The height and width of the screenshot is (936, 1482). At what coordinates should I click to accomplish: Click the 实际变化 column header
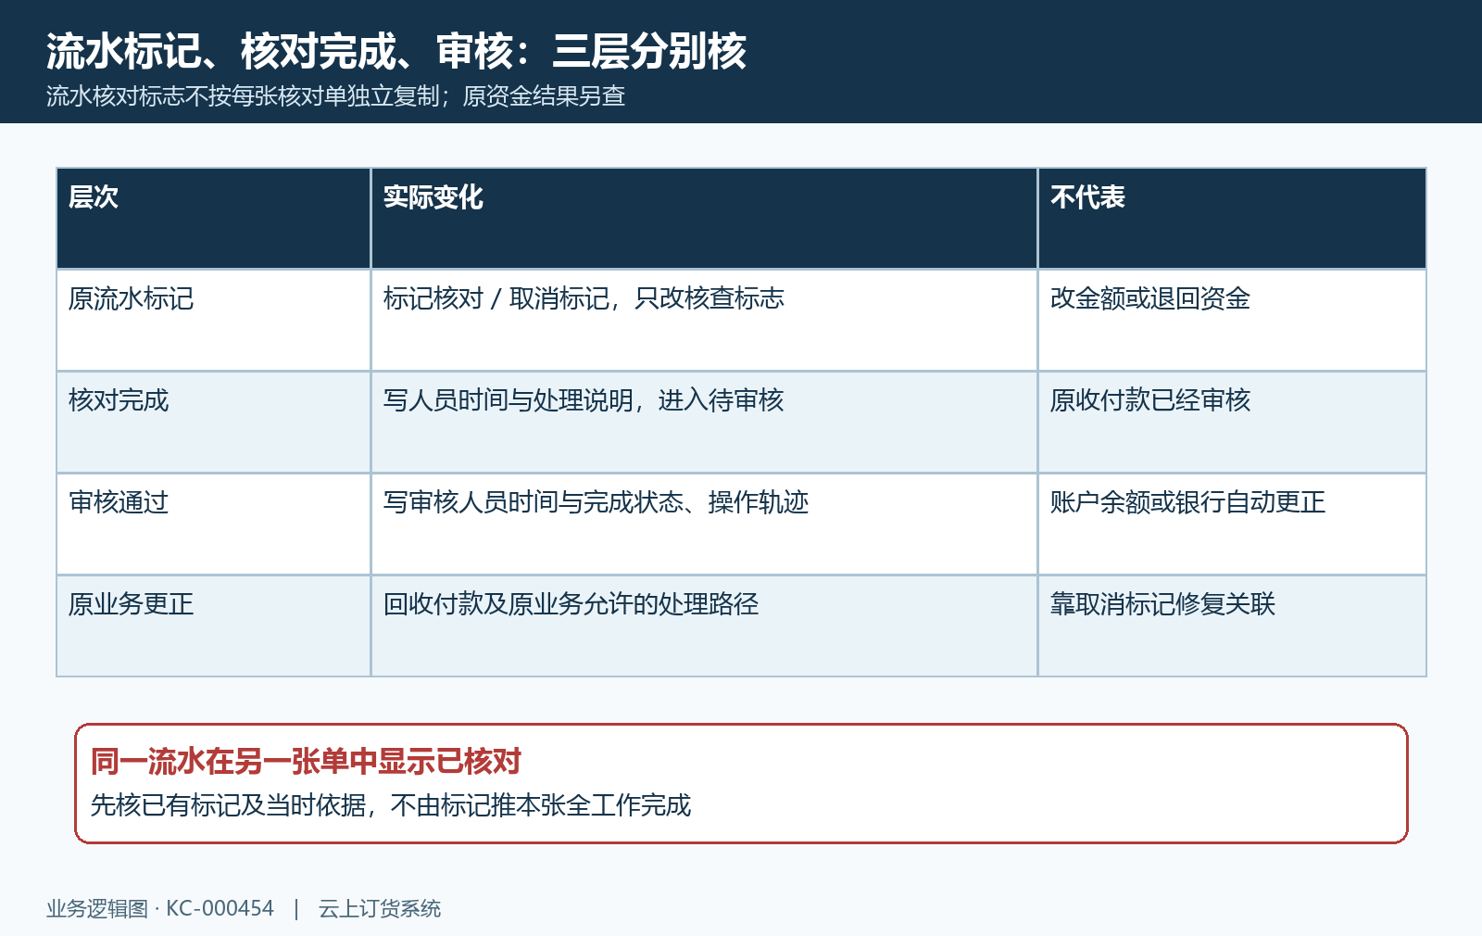click(x=704, y=219)
